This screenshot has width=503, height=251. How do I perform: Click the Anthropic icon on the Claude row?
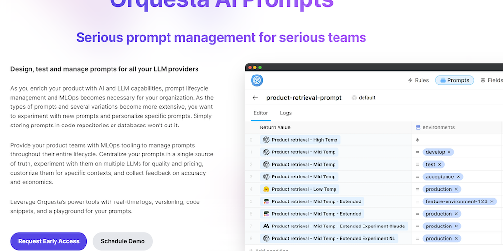266,226
